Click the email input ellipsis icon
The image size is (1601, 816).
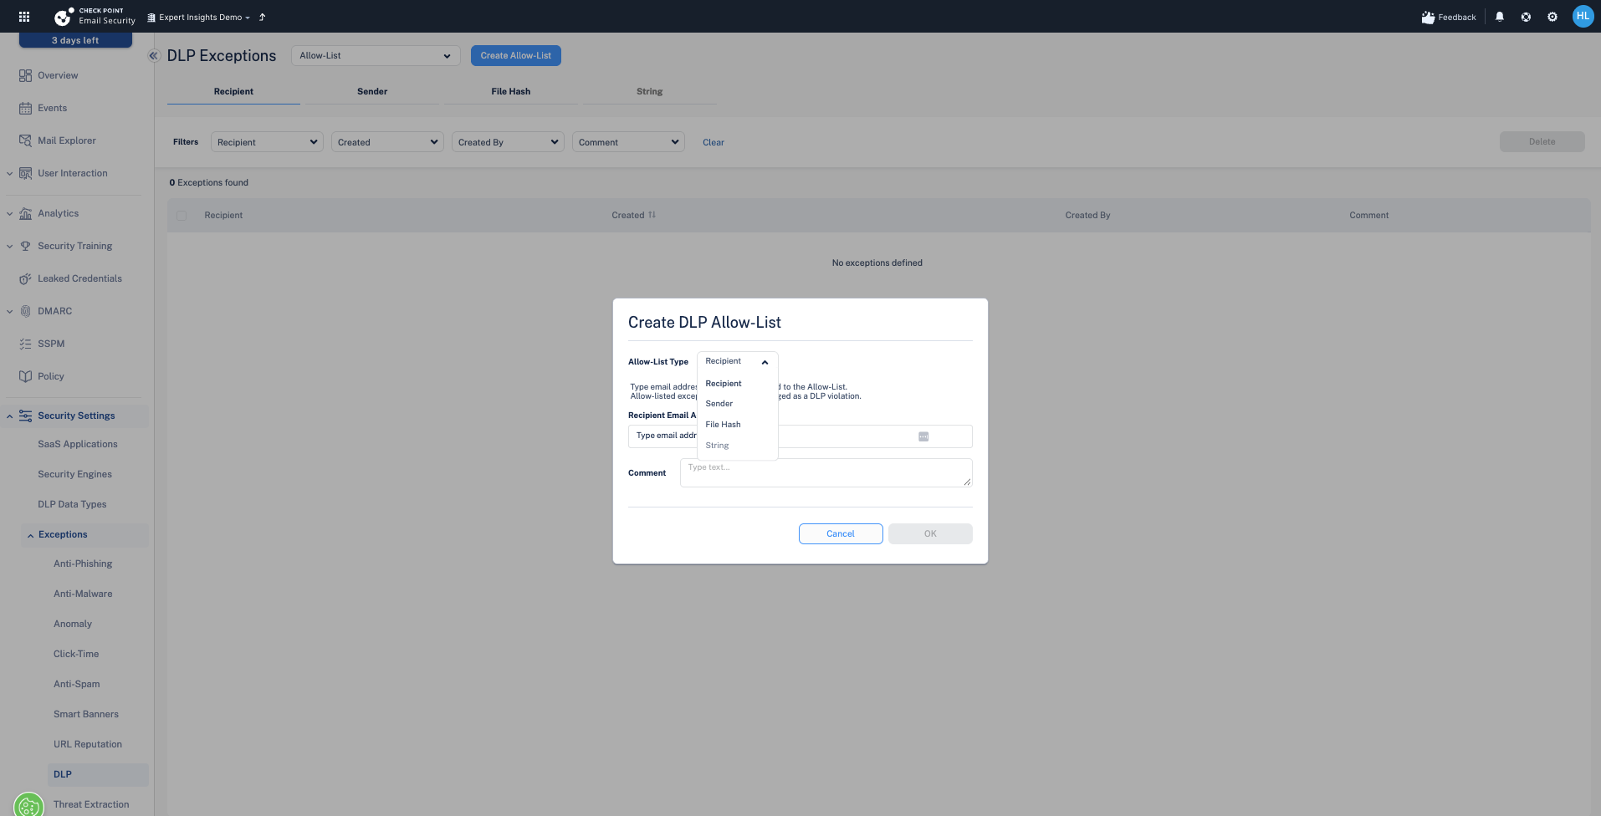[x=923, y=436]
